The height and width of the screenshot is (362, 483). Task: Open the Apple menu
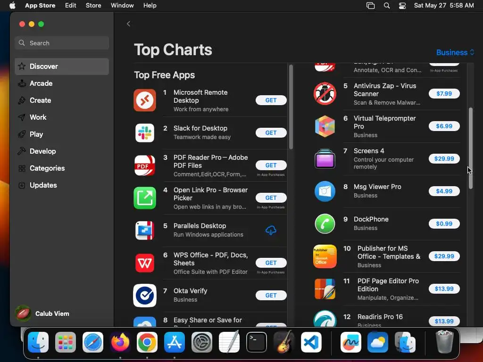[12, 6]
